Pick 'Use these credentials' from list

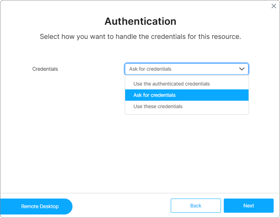click(187, 106)
